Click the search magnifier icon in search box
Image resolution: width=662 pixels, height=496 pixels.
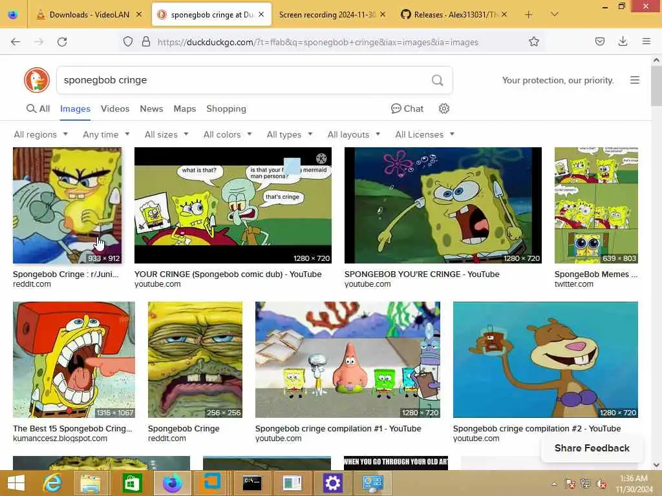pyautogui.click(x=438, y=80)
